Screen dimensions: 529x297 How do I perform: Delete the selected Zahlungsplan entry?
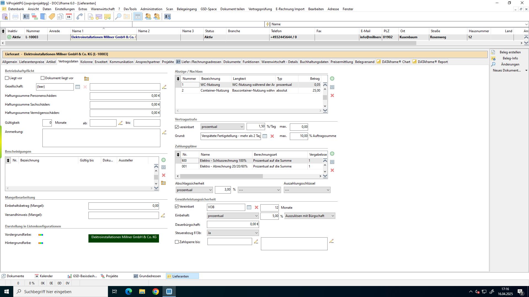332,170
